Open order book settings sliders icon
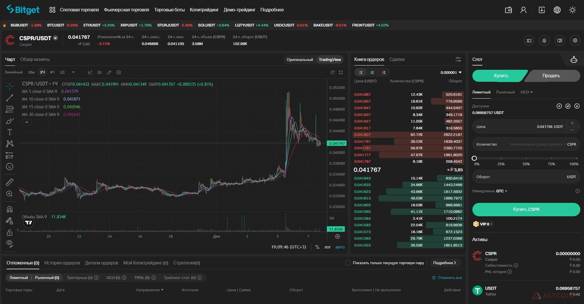Screen dimensions: 584x304 coord(458,60)
